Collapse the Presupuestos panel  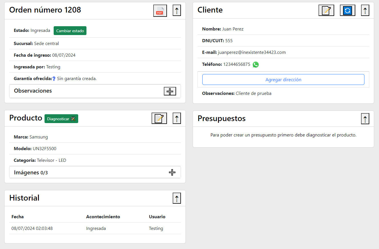[365, 119]
